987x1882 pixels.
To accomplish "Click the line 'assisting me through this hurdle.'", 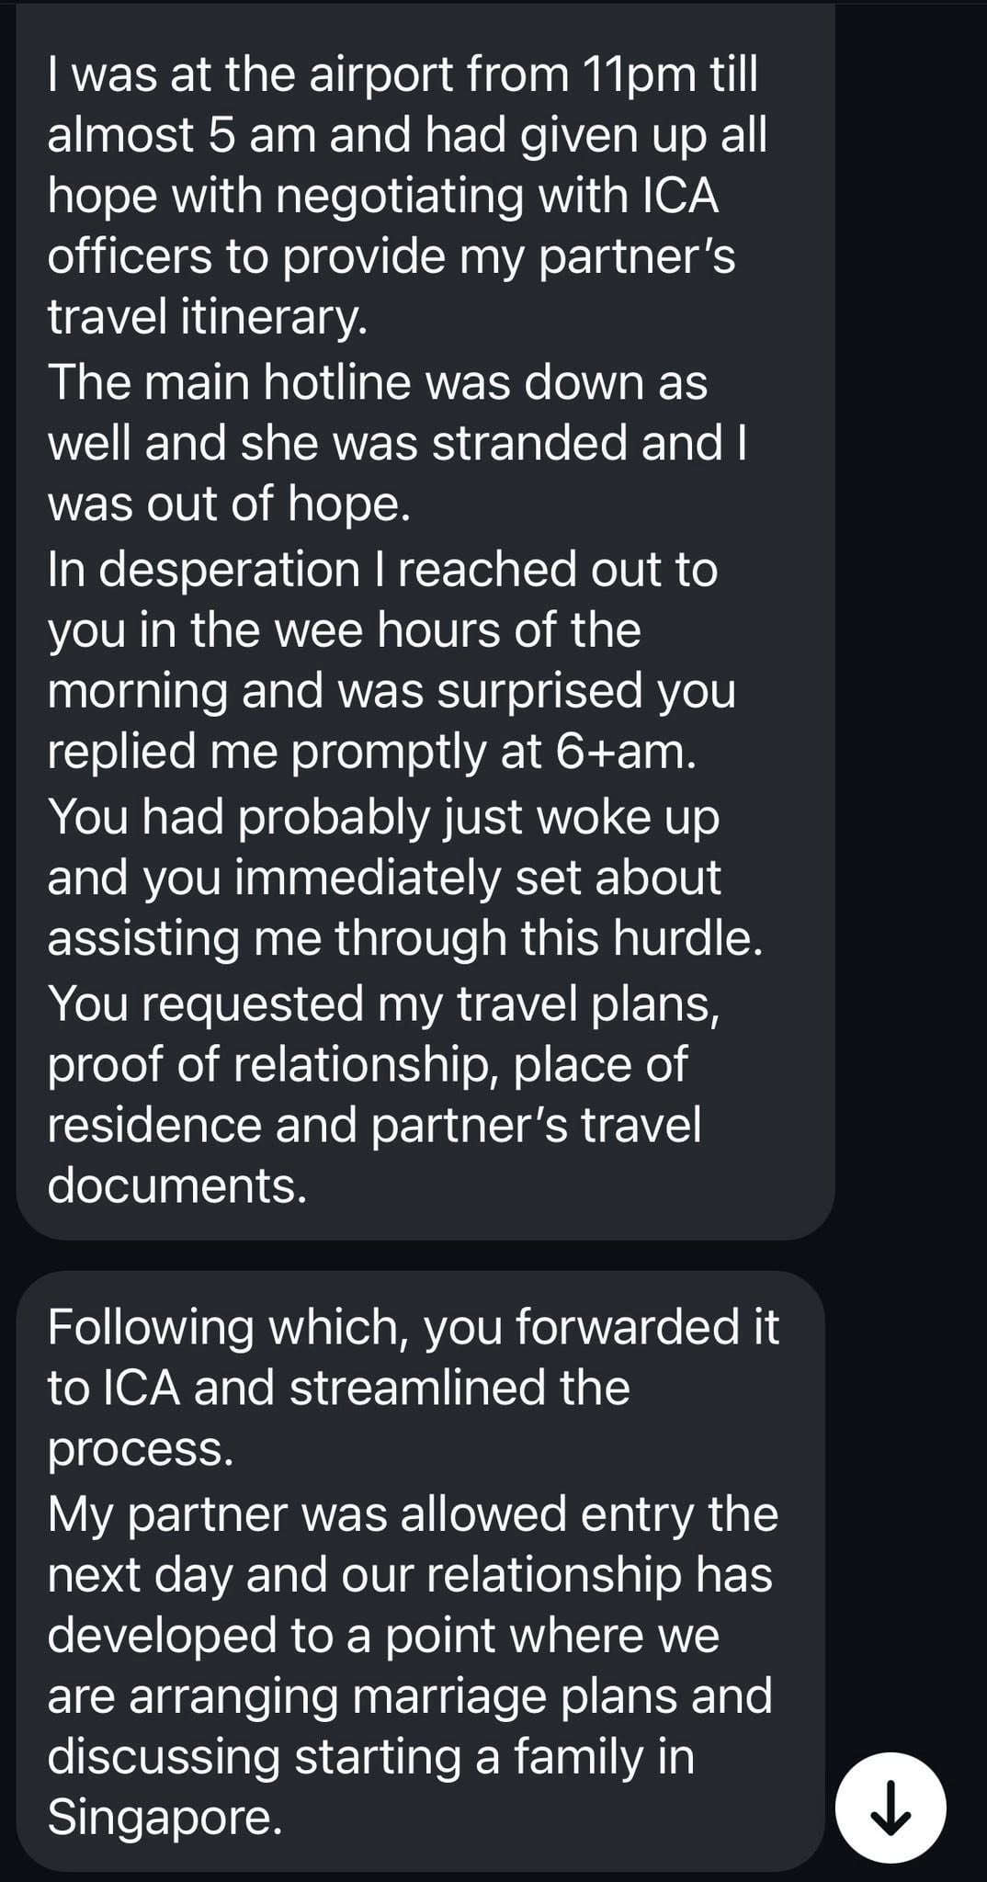I will [404, 938].
